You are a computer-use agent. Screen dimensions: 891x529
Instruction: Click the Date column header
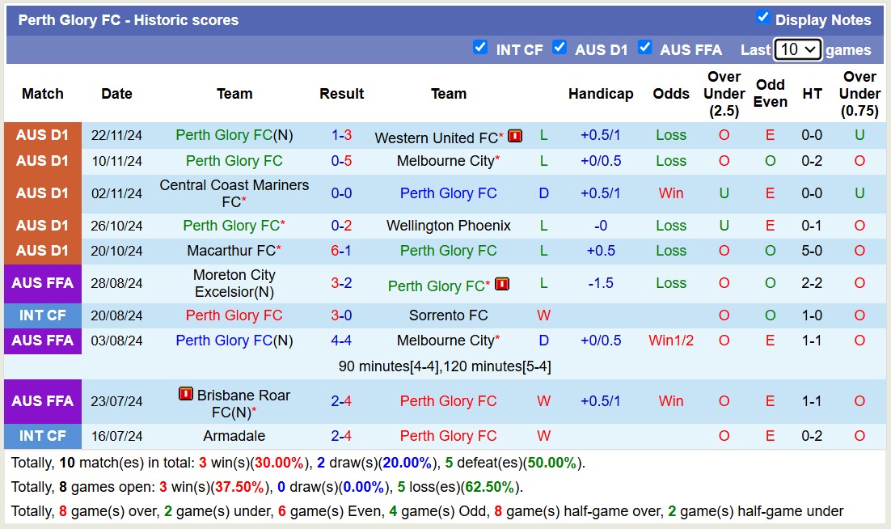116,93
